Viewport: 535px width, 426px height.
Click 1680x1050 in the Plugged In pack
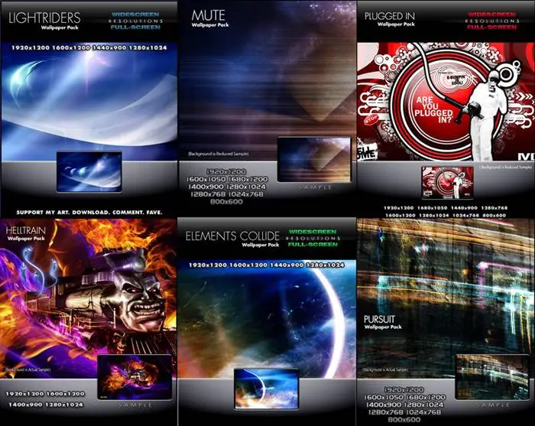coord(432,208)
